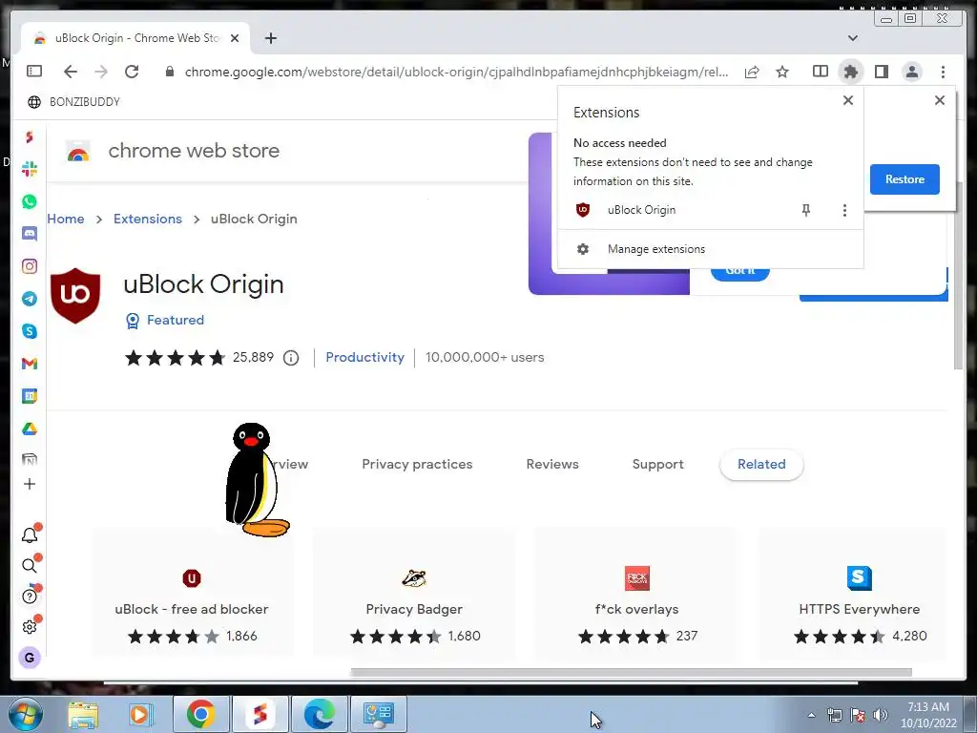Show rating details info icon
Image resolution: width=977 pixels, height=733 pixels.
[x=290, y=358]
